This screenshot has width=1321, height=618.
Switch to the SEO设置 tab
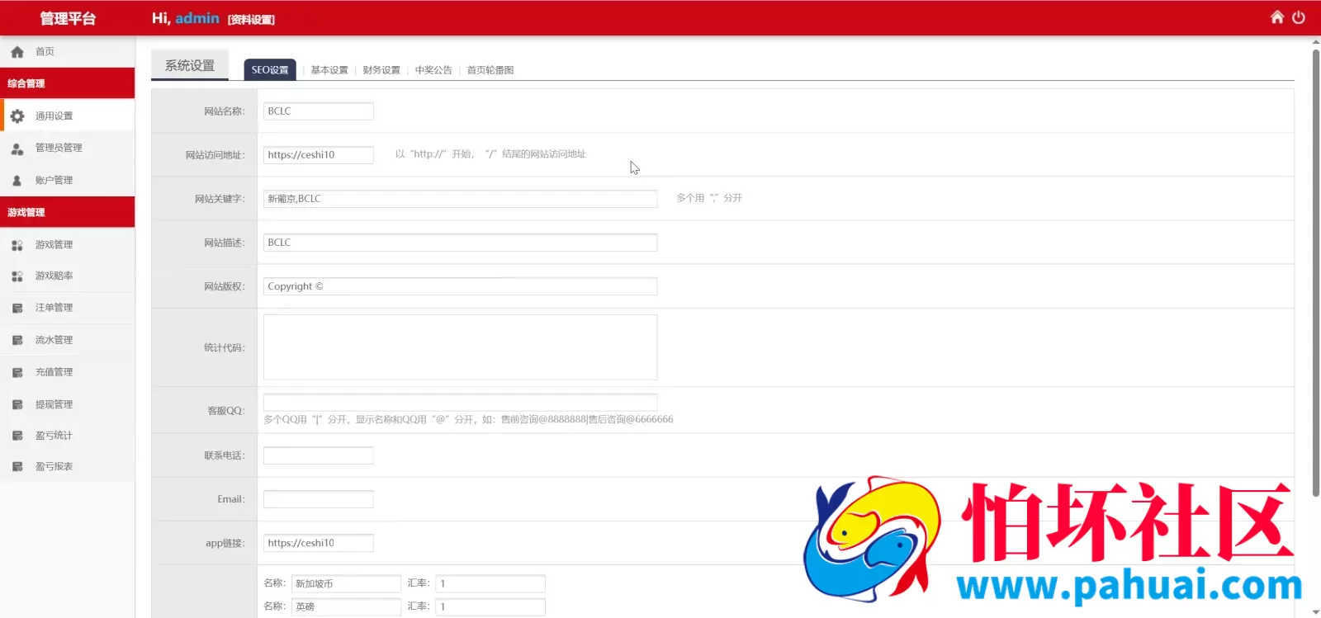[270, 70]
